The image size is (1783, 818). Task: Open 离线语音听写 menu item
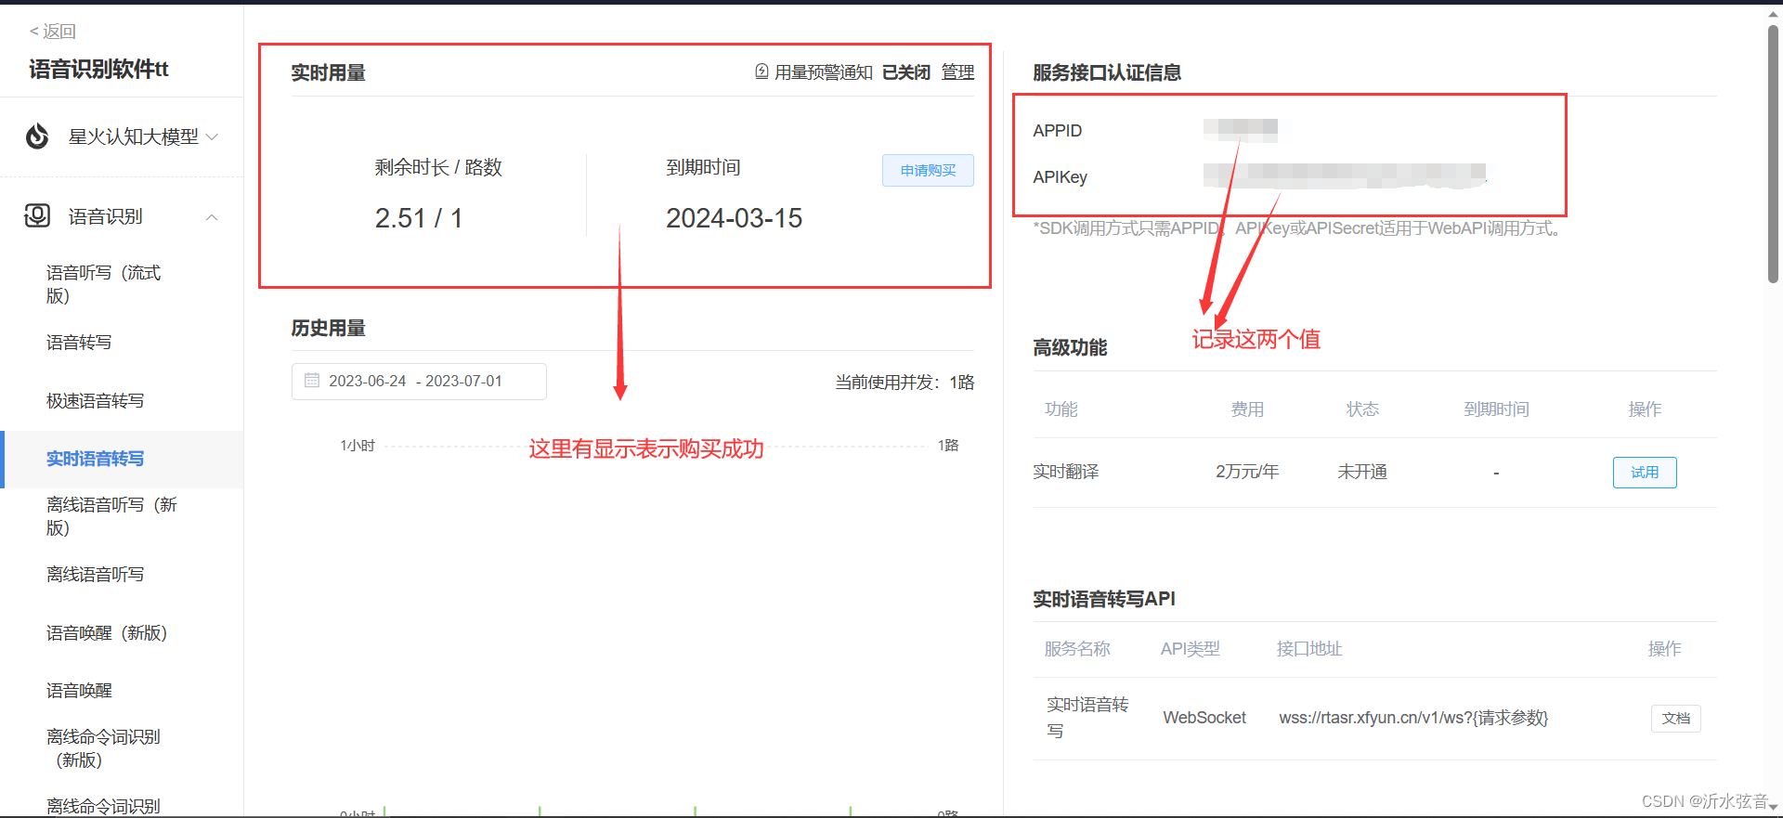[x=95, y=575]
